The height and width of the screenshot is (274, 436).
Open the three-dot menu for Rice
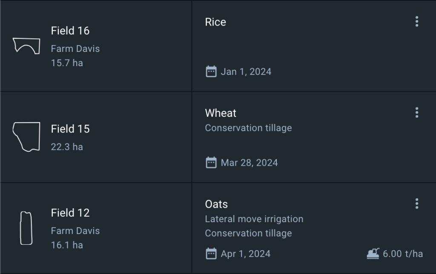tap(416, 22)
